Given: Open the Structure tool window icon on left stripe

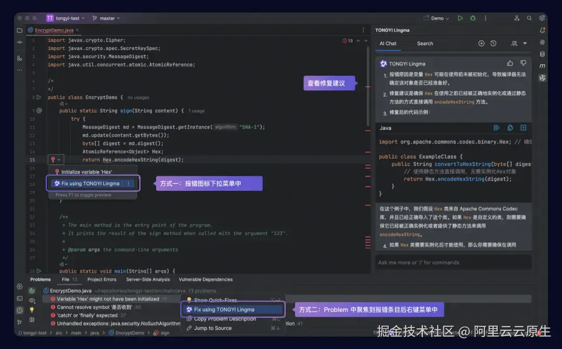Looking at the screenshot, I should tap(20, 58).
